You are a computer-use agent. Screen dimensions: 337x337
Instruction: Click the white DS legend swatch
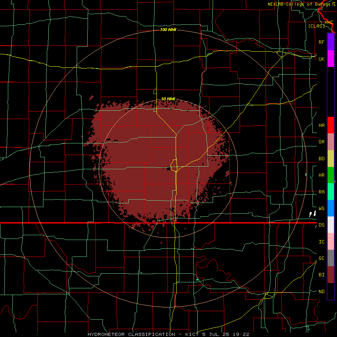pos(331,225)
